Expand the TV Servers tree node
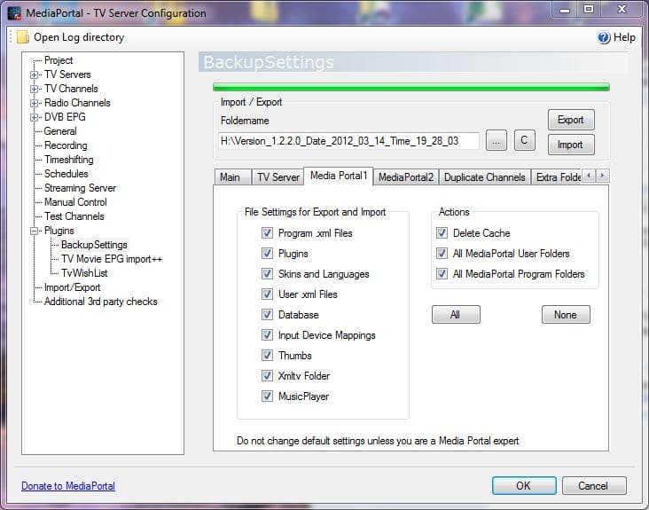 (35, 75)
